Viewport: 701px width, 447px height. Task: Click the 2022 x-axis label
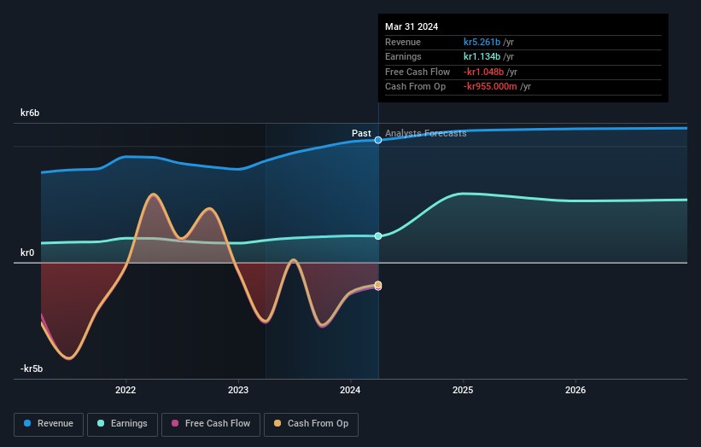pos(126,390)
